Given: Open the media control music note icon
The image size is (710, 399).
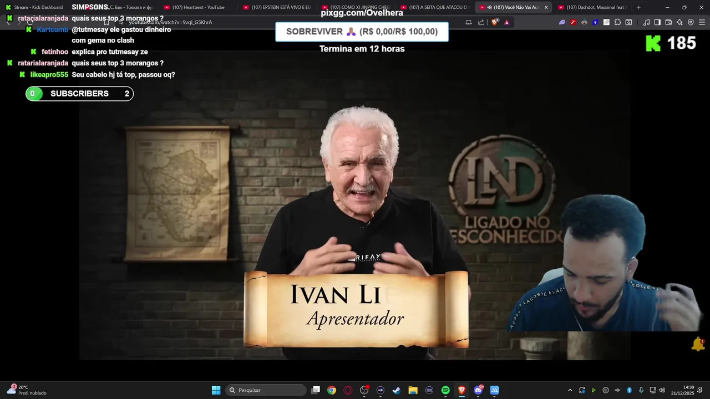Looking at the screenshot, I should pos(646,22).
